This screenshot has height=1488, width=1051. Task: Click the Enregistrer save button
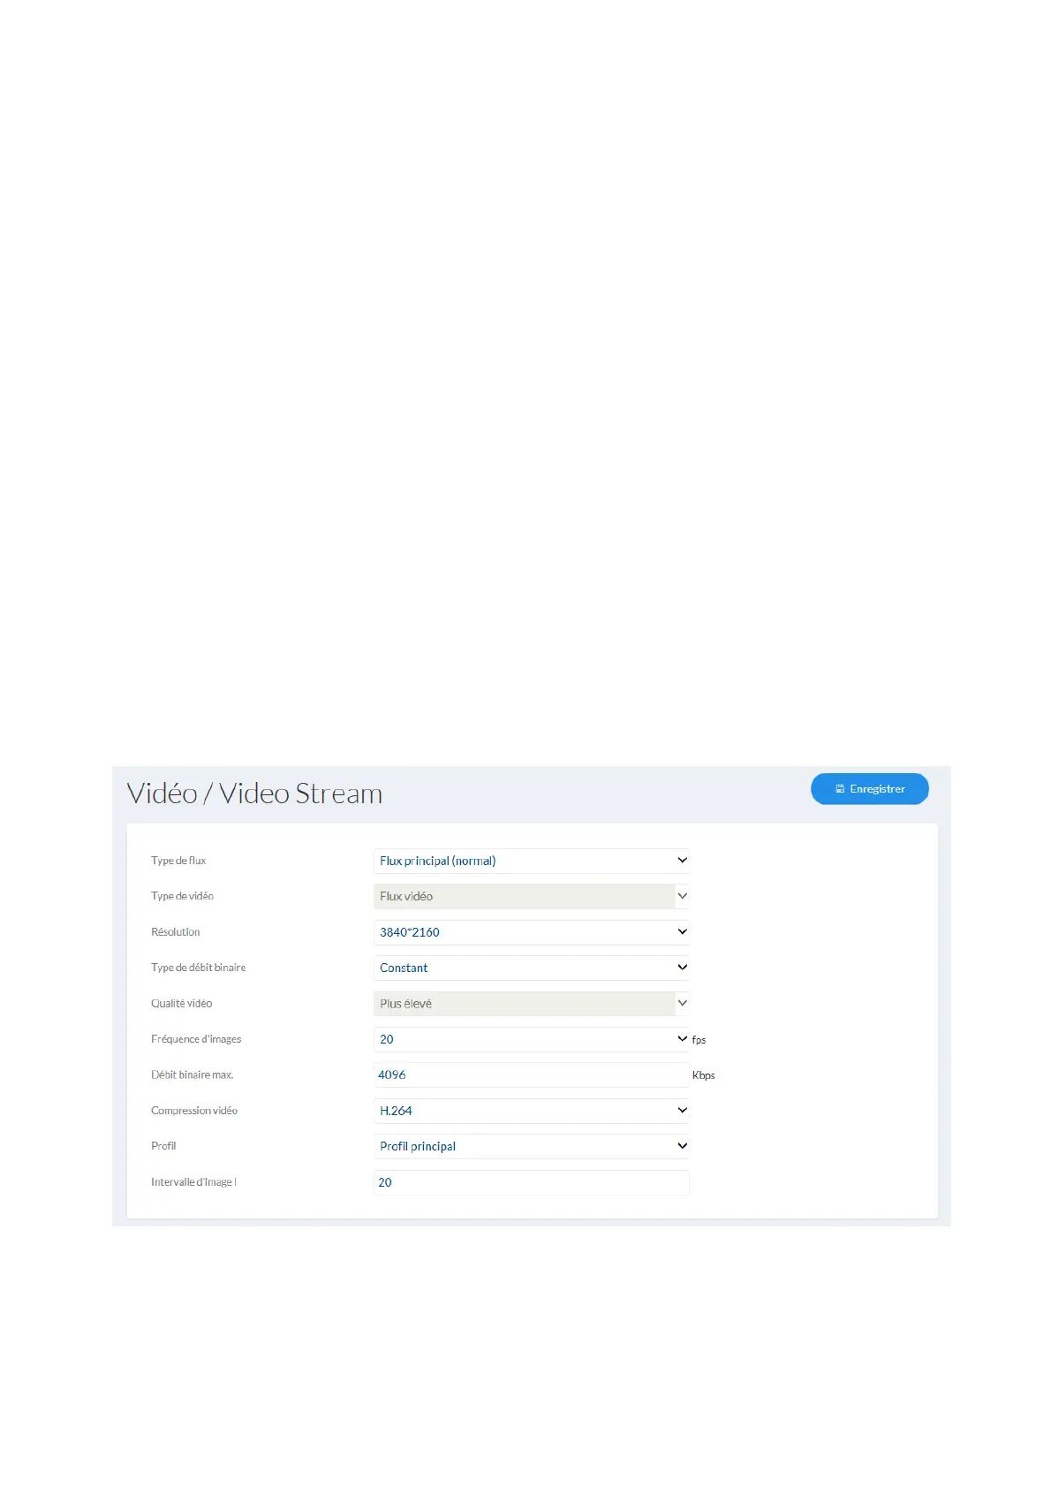[x=869, y=789]
